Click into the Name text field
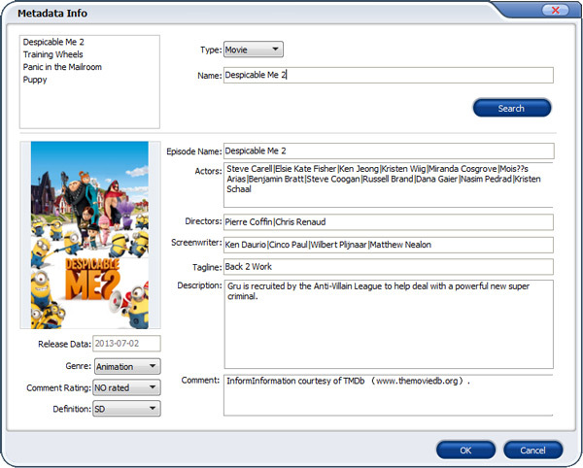Viewport: 583px width, 468px height. coord(389,75)
